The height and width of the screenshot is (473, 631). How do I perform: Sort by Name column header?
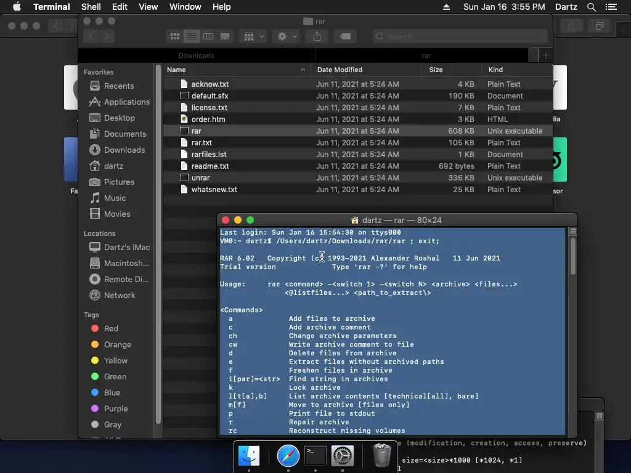[236, 70]
